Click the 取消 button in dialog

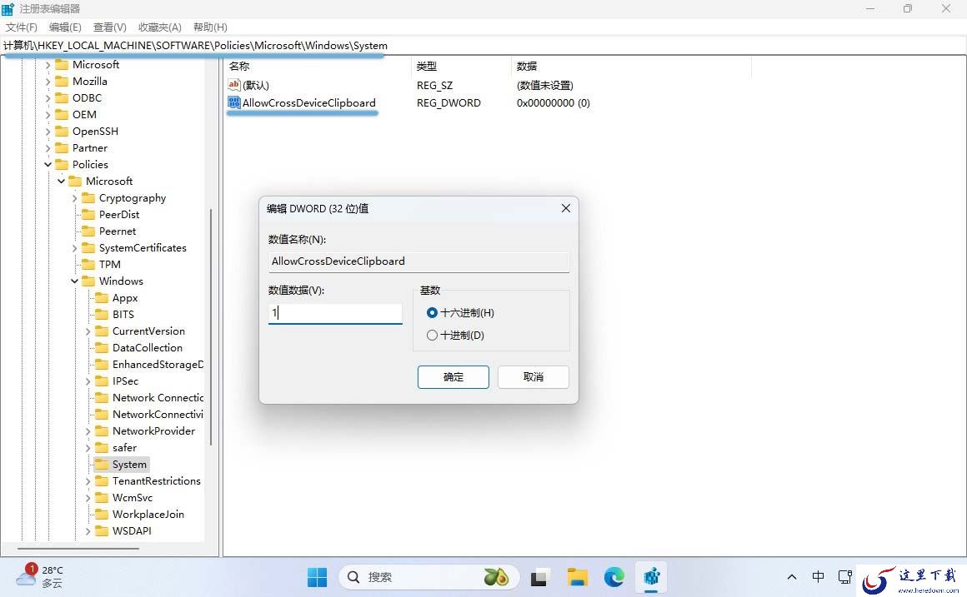tap(534, 377)
